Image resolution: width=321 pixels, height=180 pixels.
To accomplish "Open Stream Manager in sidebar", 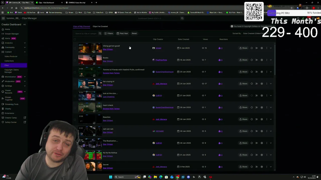I will pos(12,34).
